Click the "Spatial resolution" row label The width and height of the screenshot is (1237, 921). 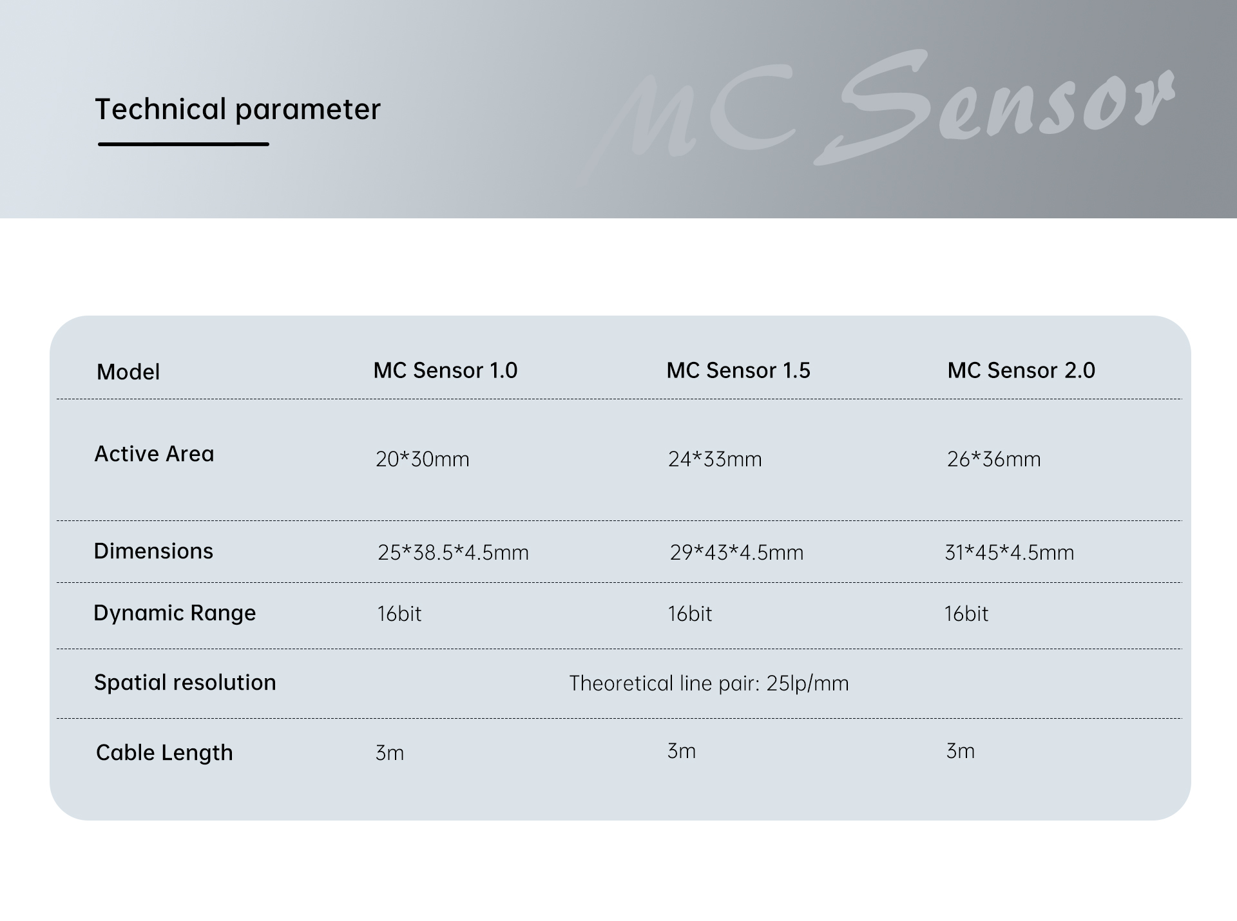[185, 682]
